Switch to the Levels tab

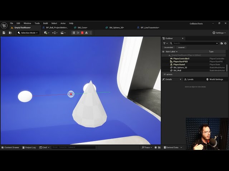point(189,79)
